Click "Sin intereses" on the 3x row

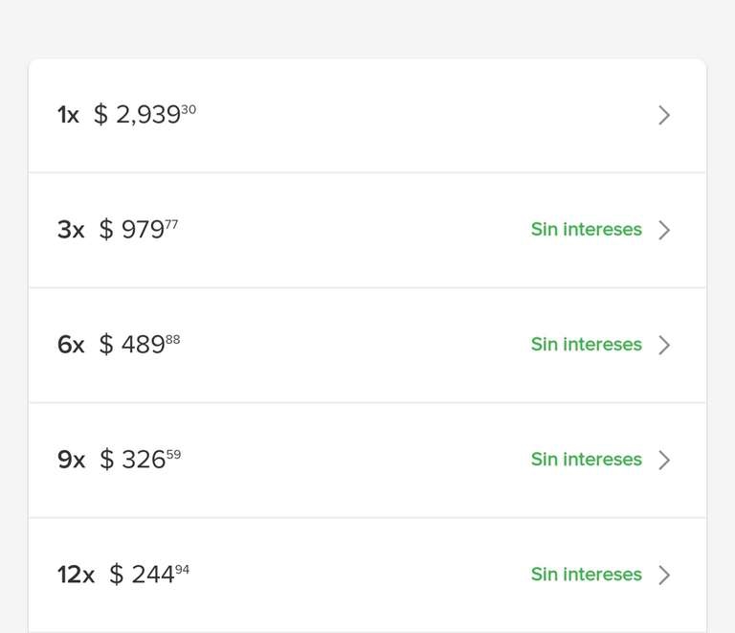[x=586, y=230]
